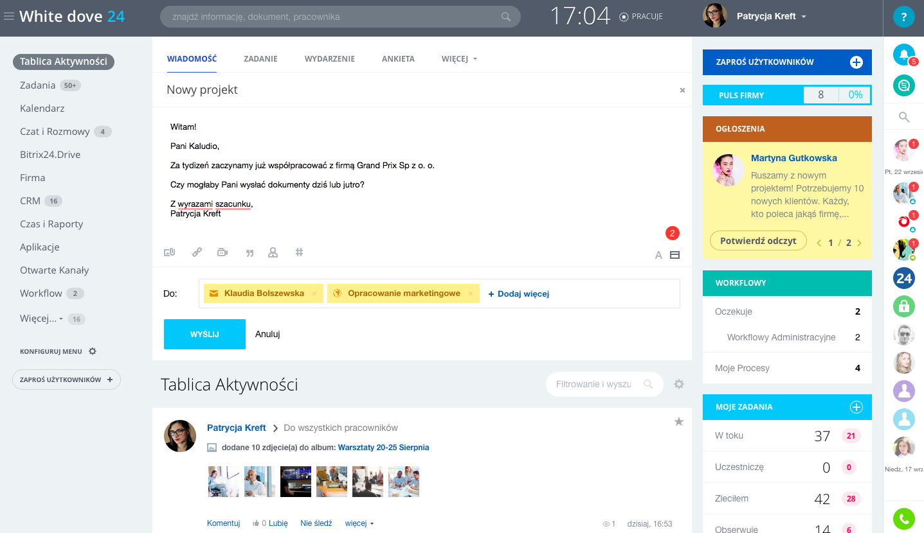
Task: Click the green phone call button
Action: click(x=903, y=518)
